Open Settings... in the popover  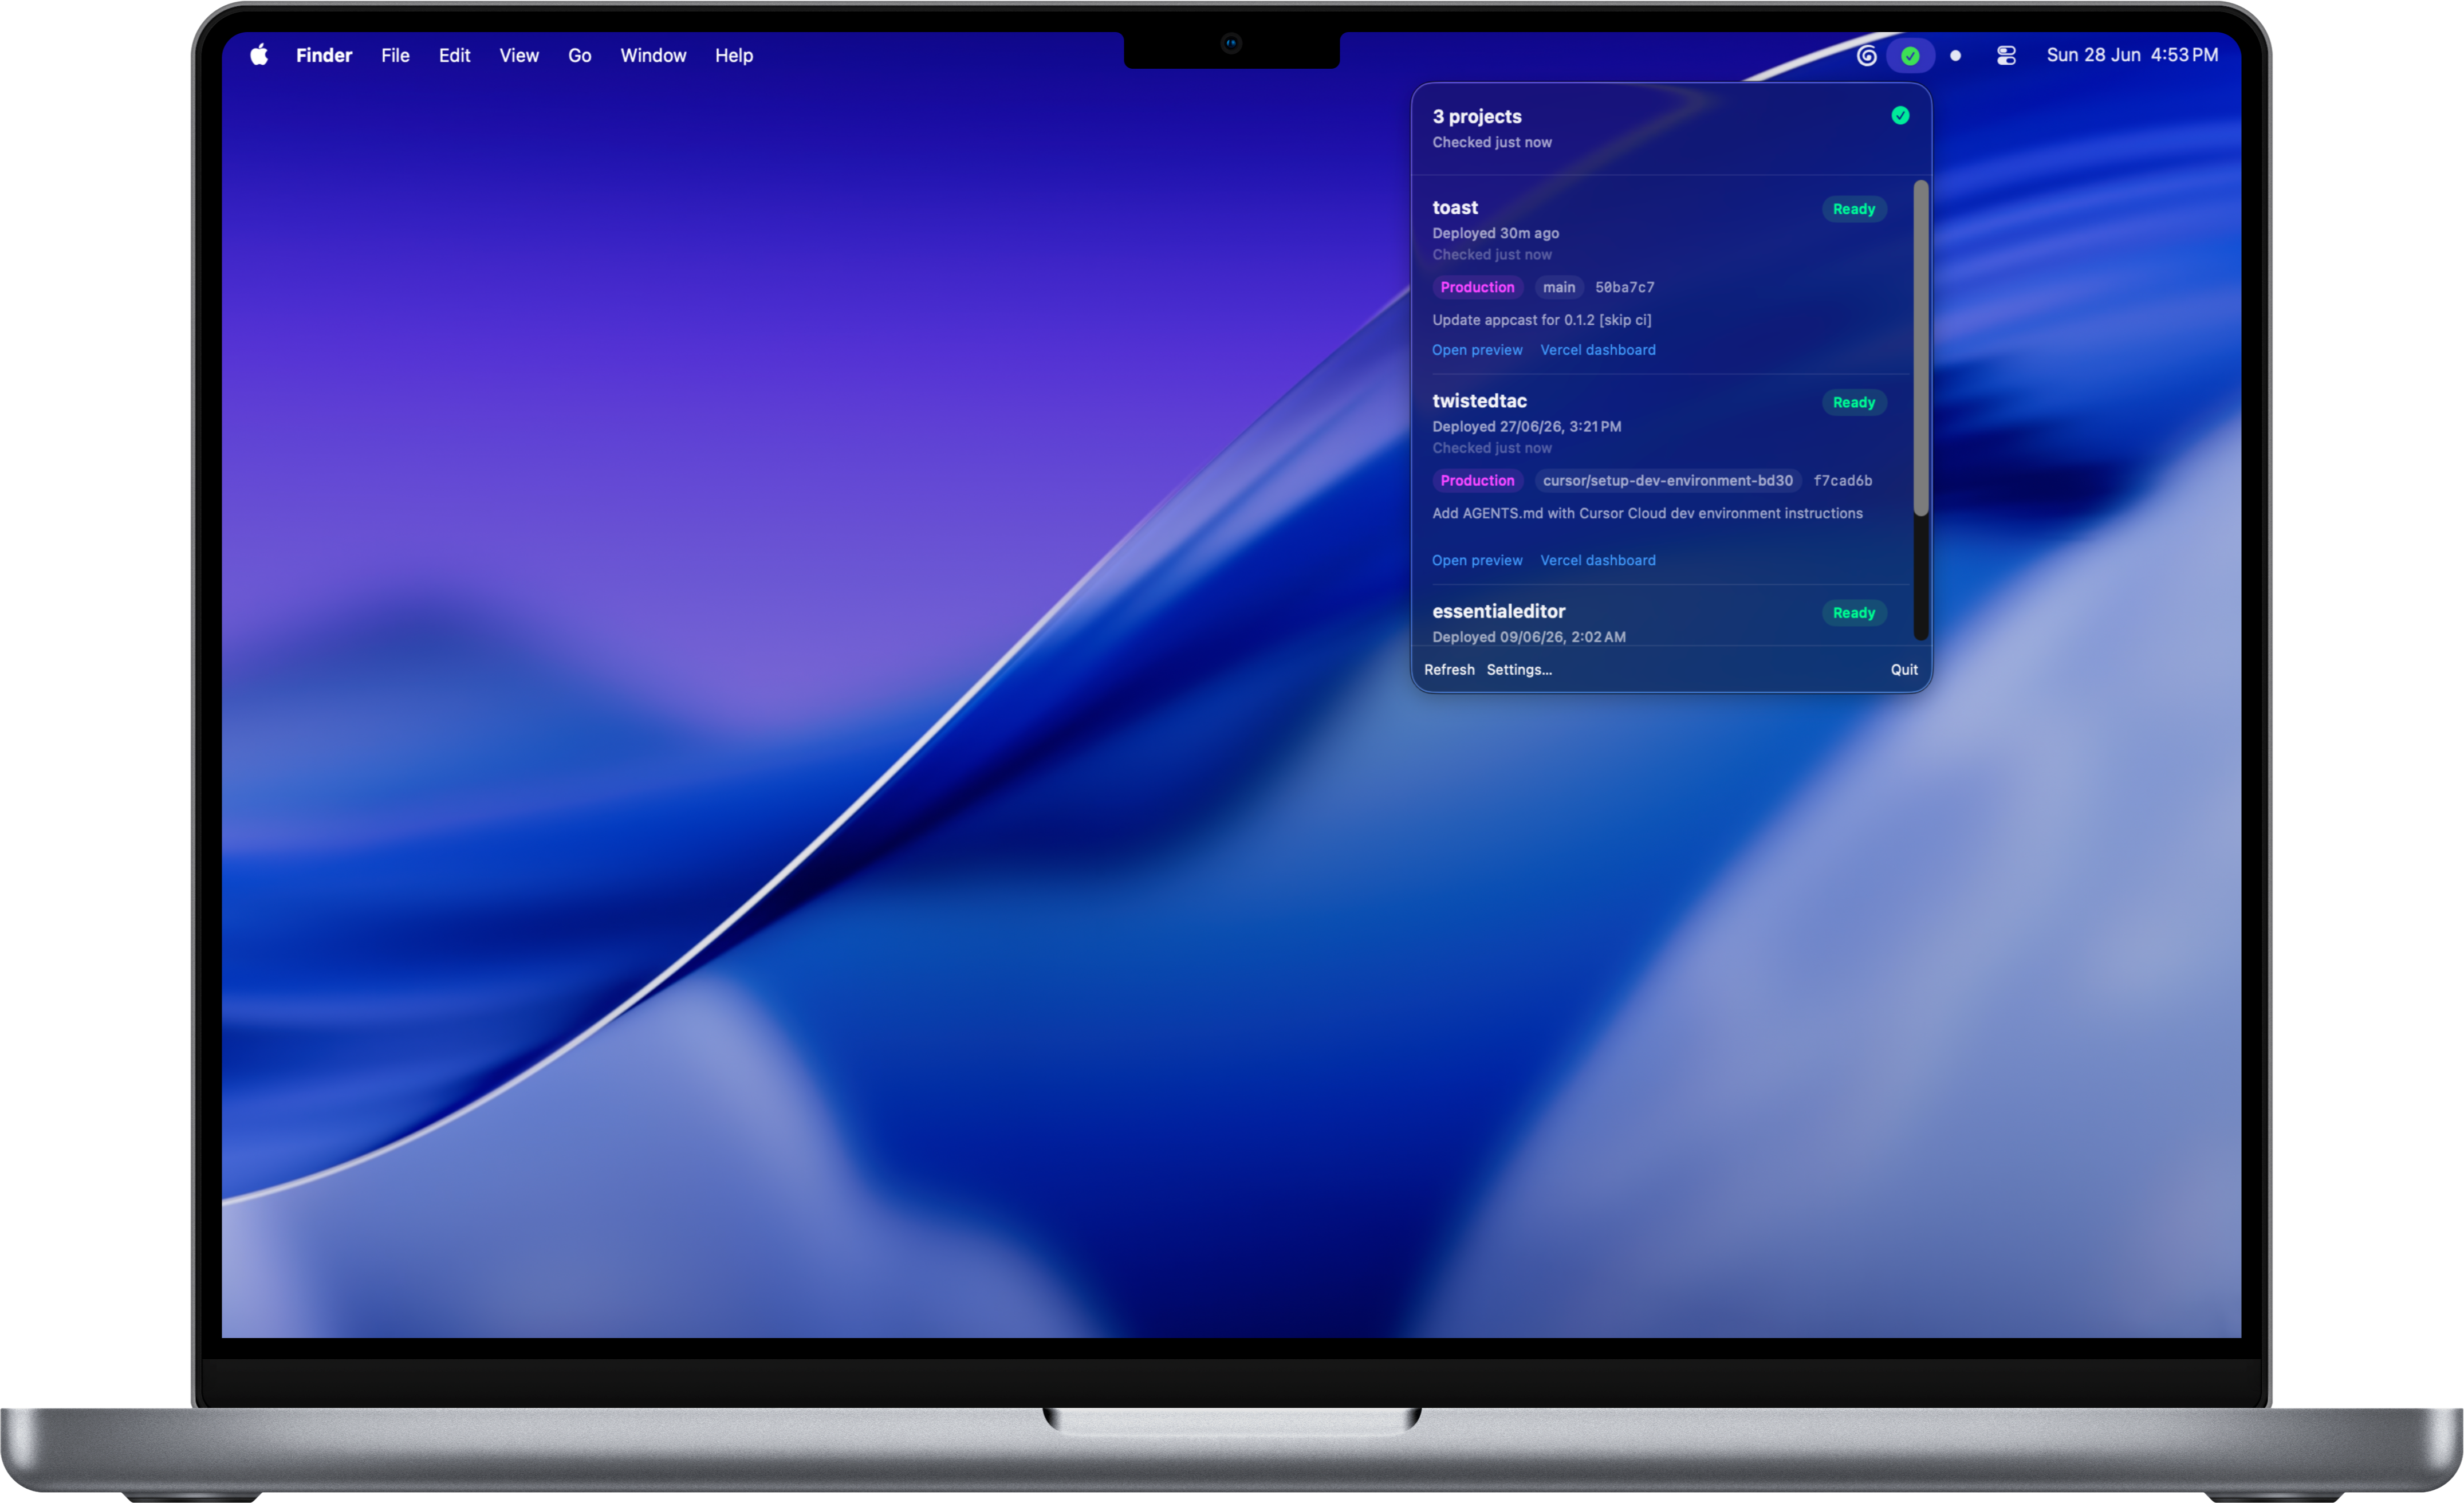[x=1519, y=670]
